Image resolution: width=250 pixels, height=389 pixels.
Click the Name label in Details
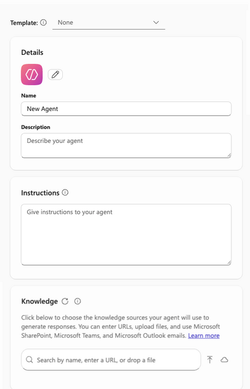(28, 95)
